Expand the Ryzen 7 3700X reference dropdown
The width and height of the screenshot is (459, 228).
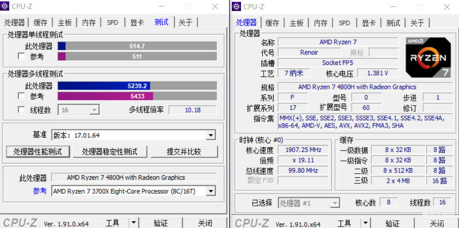tap(211, 192)
